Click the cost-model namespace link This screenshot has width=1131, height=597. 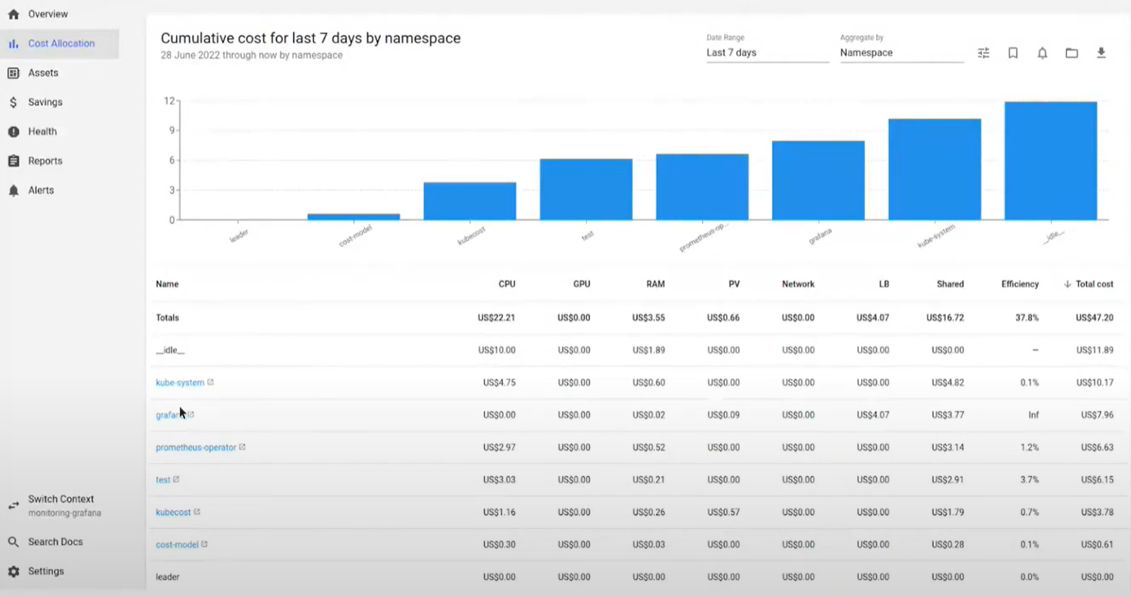pyautogui.click(x=177, y=545)
